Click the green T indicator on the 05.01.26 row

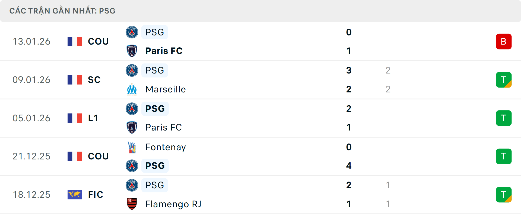point(504,118)
